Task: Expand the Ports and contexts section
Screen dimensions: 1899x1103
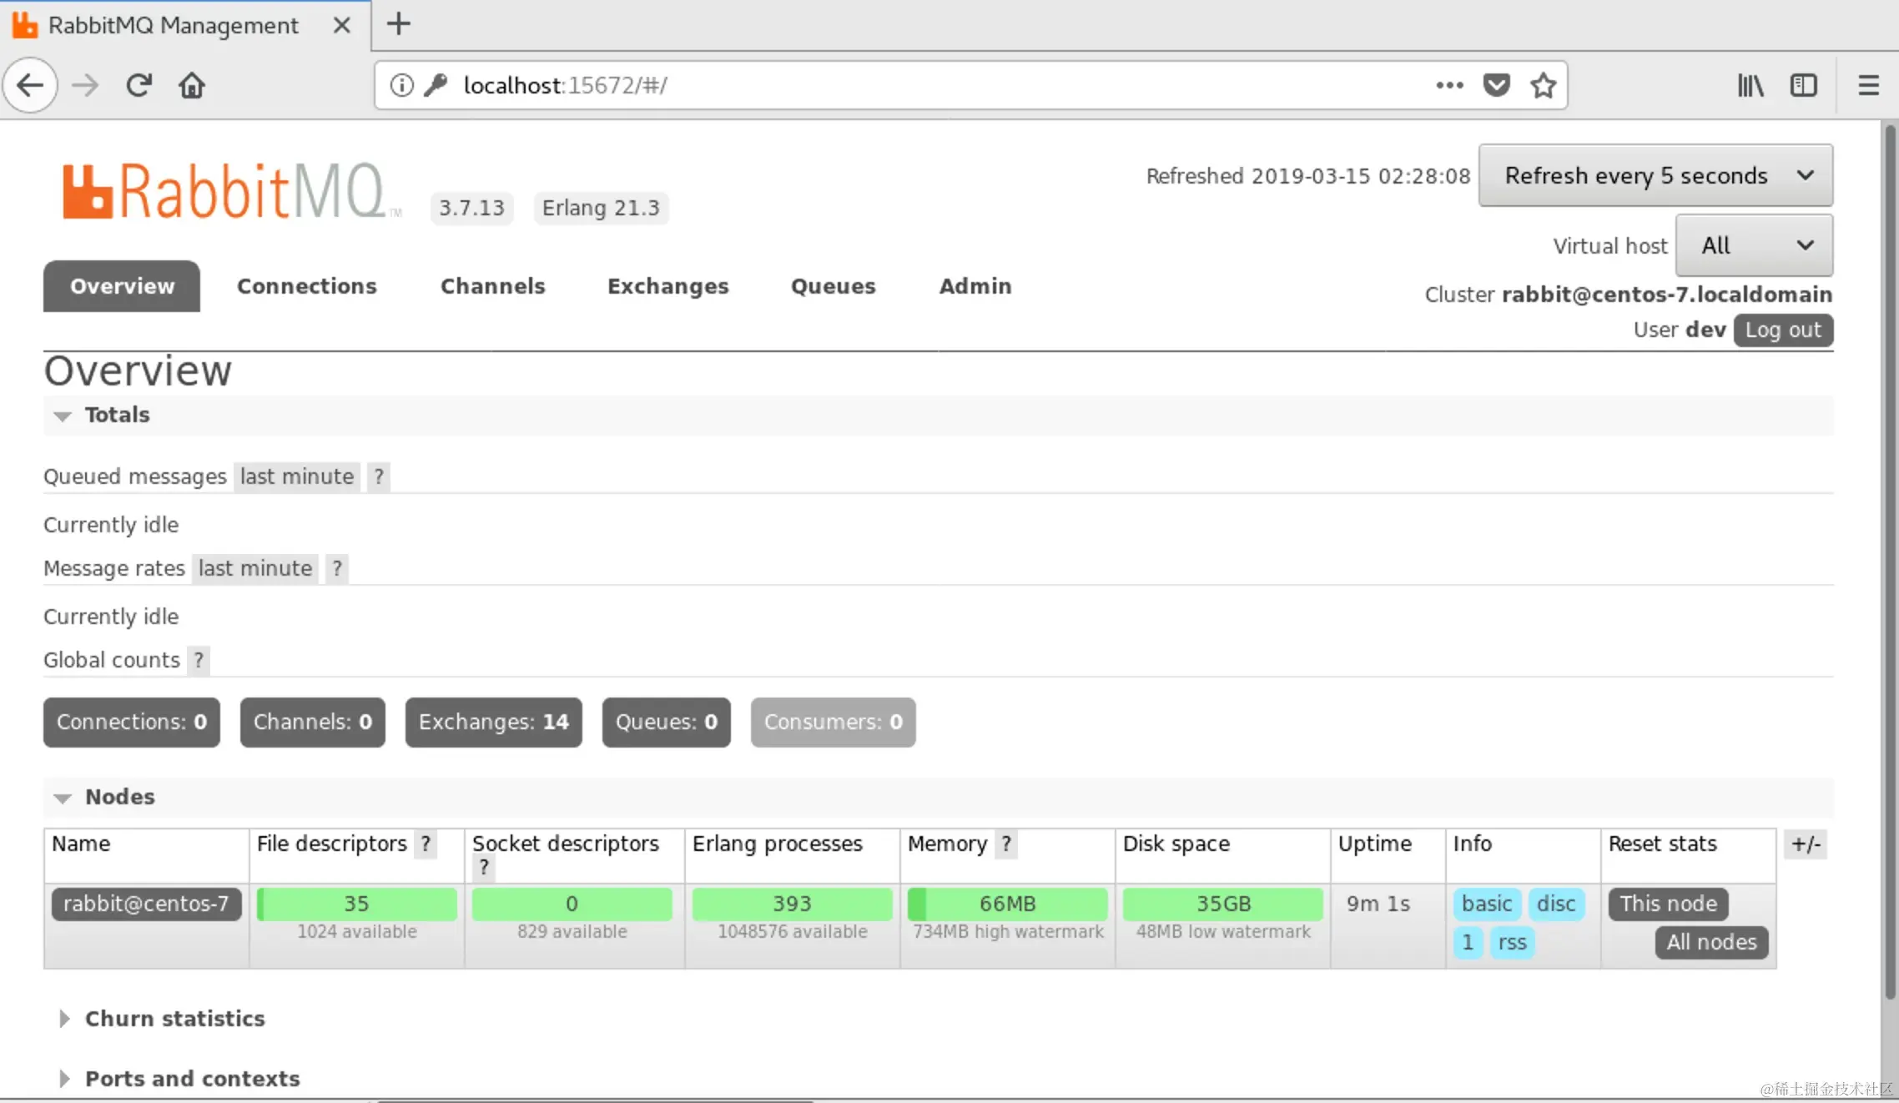Action: [x=191, y=1078]
